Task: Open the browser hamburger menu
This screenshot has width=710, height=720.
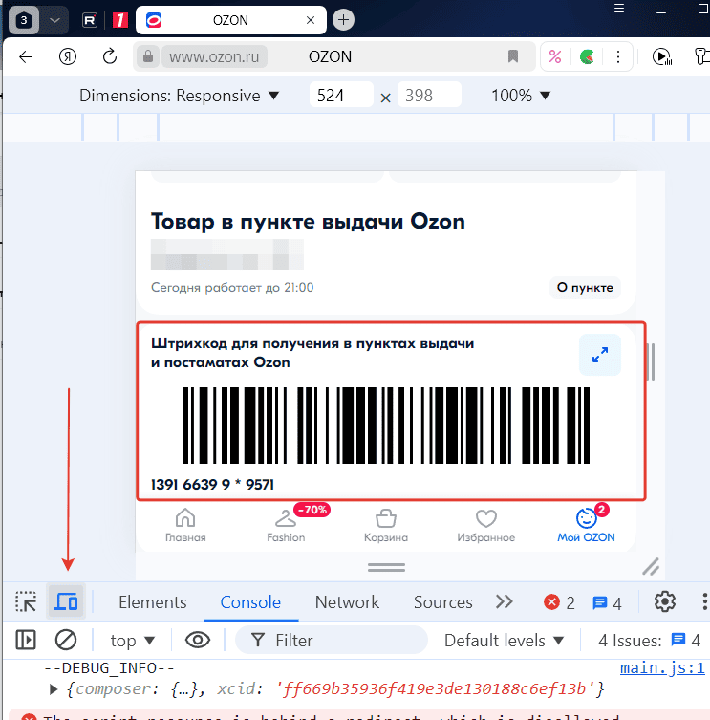Action: pos(619,9)
